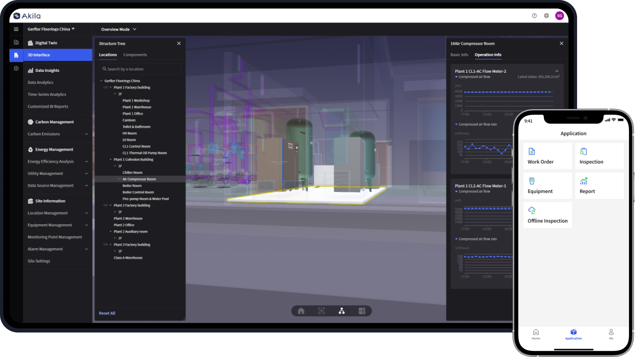Open the settings gear sidebar icon
This screenshot has width=636, height=357.
16,68
